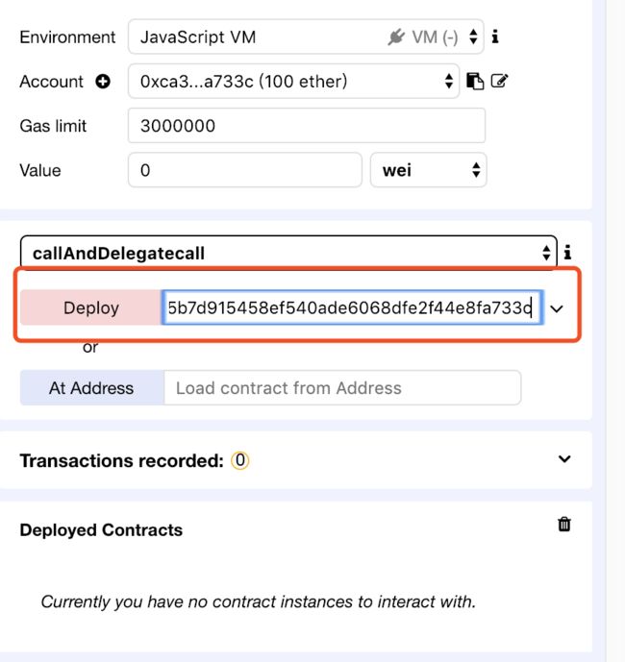Open the Account address dropdown

pos(293,81)
